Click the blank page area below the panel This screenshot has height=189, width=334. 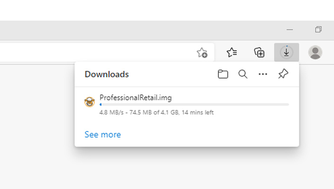point(166,170)
